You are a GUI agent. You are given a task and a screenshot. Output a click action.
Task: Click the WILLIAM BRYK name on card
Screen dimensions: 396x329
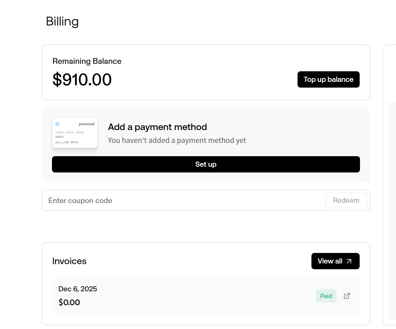[x=67, y=142]
